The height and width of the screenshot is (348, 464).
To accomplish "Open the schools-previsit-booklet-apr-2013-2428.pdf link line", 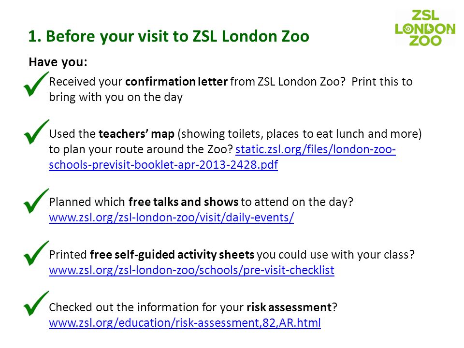I will [x=163, y=165].
